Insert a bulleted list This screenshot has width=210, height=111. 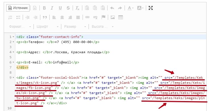pos(18,17)
